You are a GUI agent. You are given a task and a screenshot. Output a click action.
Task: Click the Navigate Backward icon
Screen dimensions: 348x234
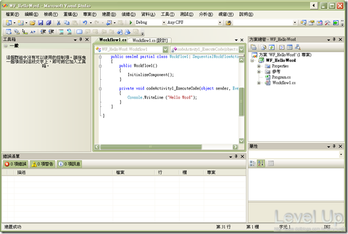point(109,23)
